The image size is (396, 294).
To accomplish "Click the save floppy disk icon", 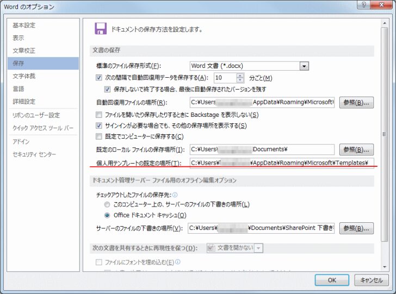I will 100,29.
